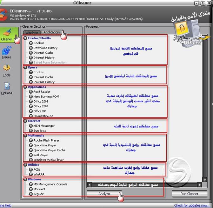Open the Options section icon
The width and height of the screenshot is (213, 208).
[7, 86]
